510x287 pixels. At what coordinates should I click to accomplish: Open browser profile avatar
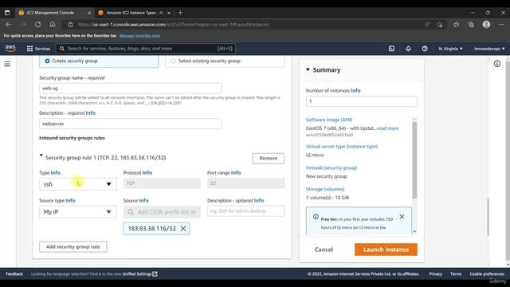click(x=486, y=25)
